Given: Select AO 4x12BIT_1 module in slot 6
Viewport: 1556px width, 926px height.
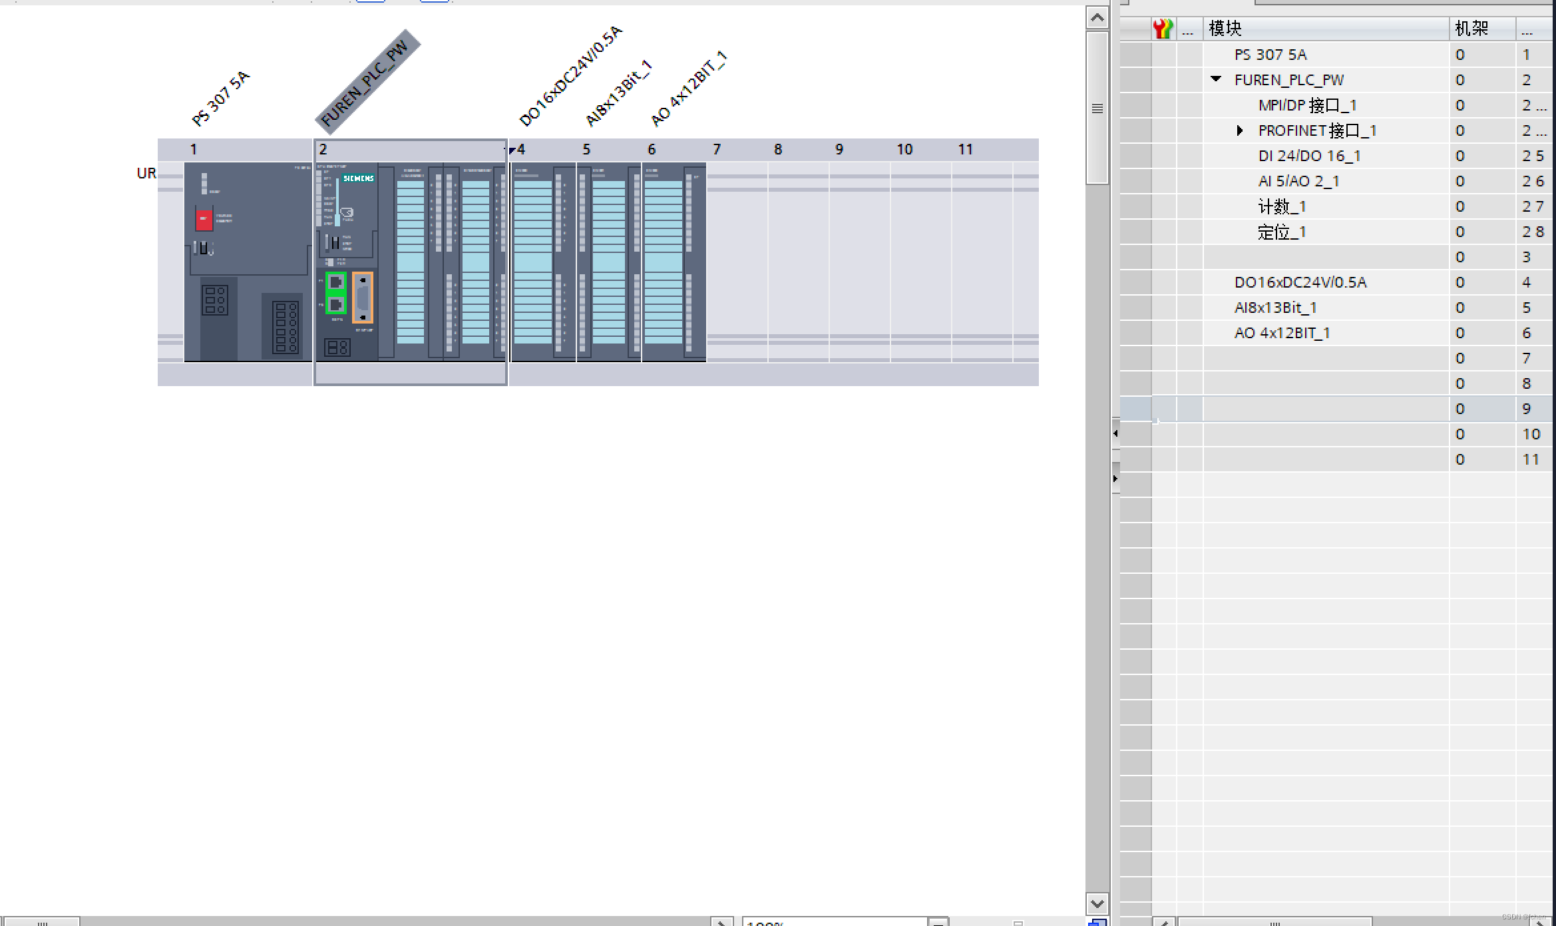Looking at the screenshot, I should (674, 261).
